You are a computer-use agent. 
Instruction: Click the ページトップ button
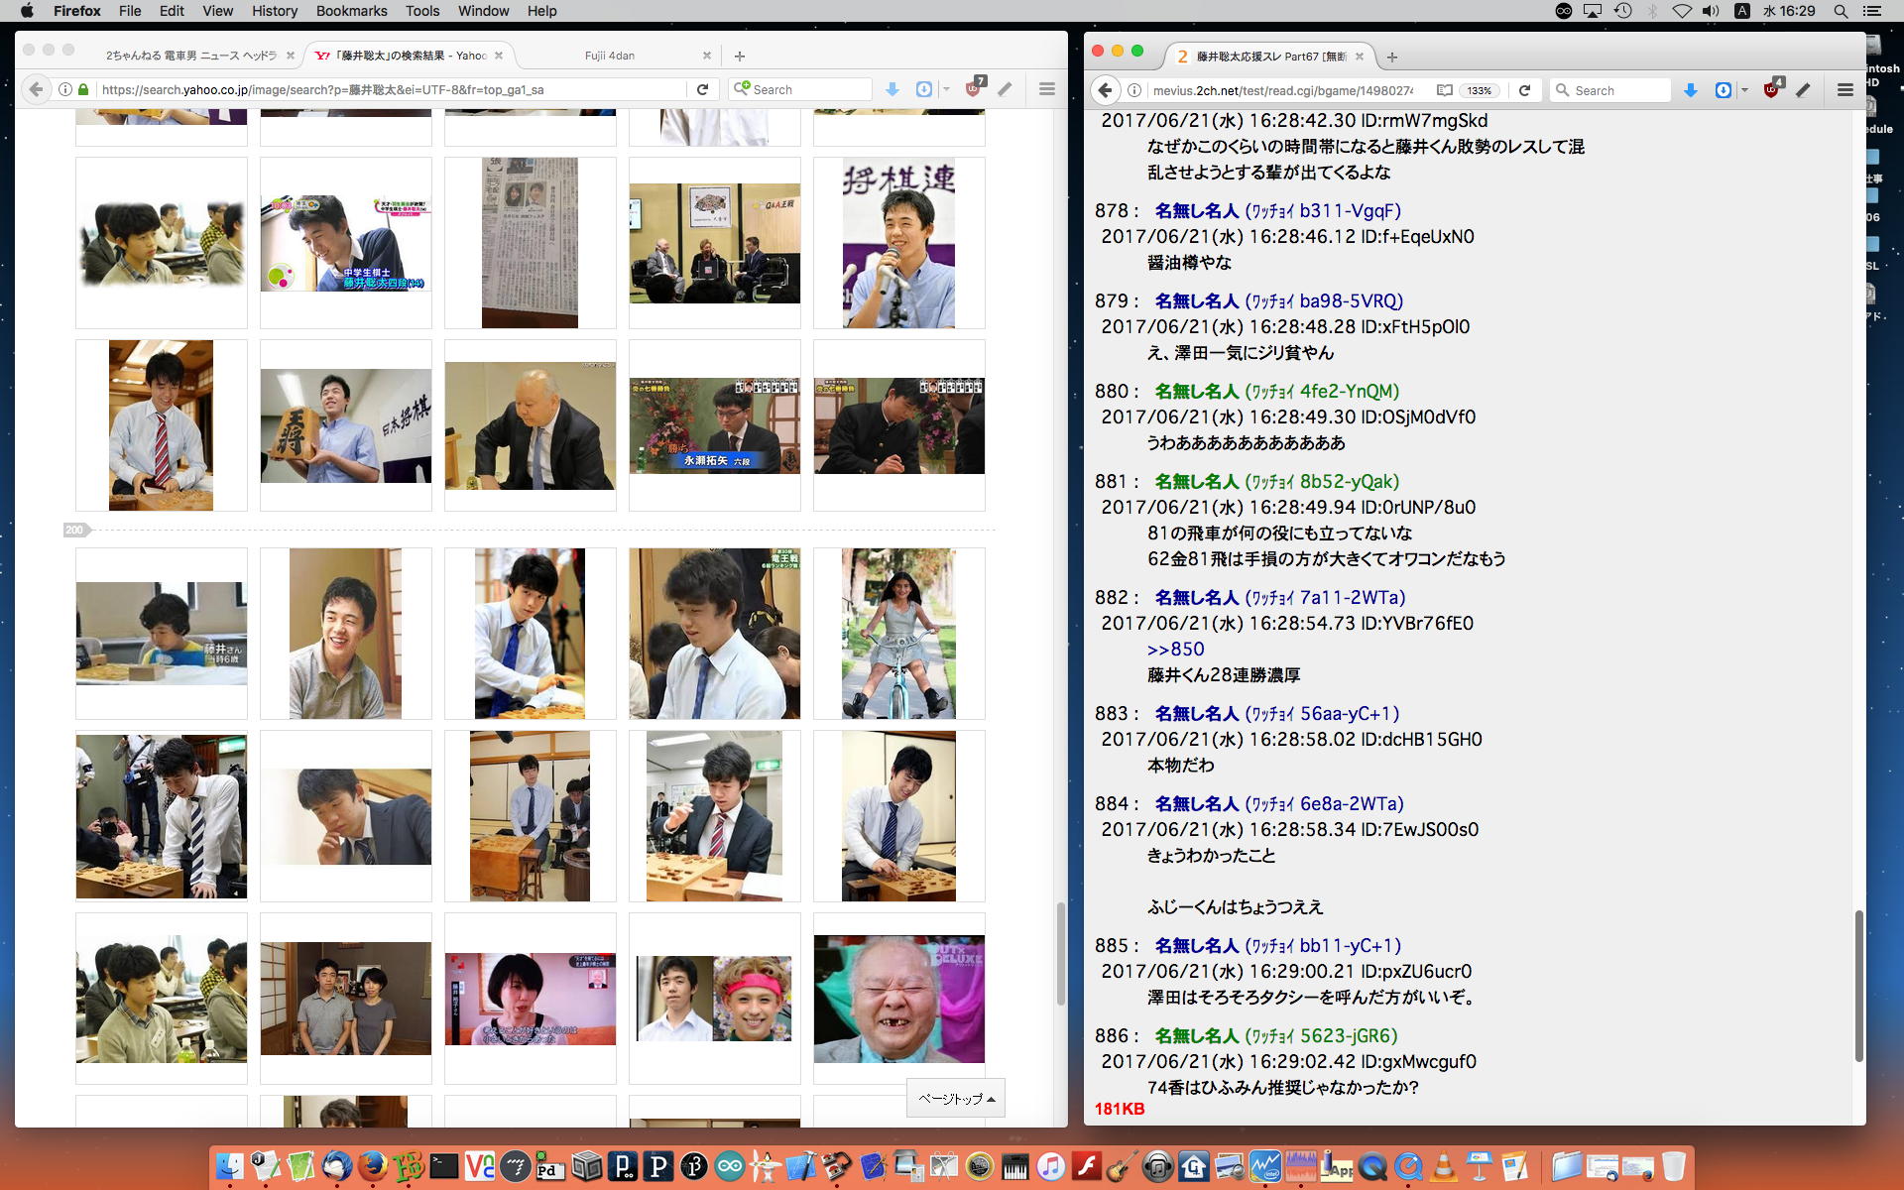click(955, 1098)
